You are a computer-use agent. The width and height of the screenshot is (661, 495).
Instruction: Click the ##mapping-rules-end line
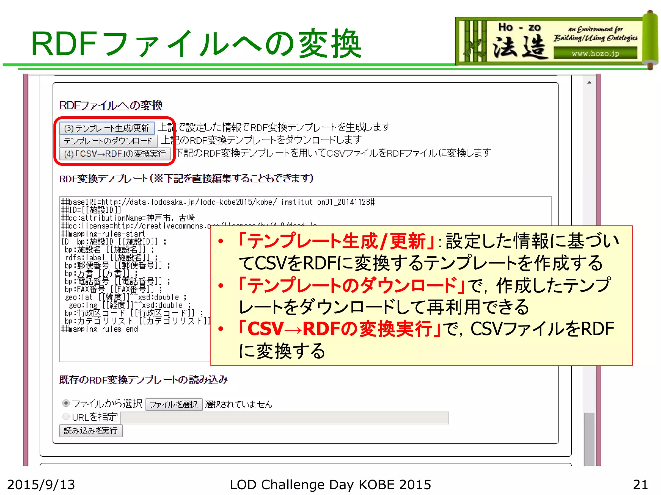pyautogui.click(x=99, y=329)
